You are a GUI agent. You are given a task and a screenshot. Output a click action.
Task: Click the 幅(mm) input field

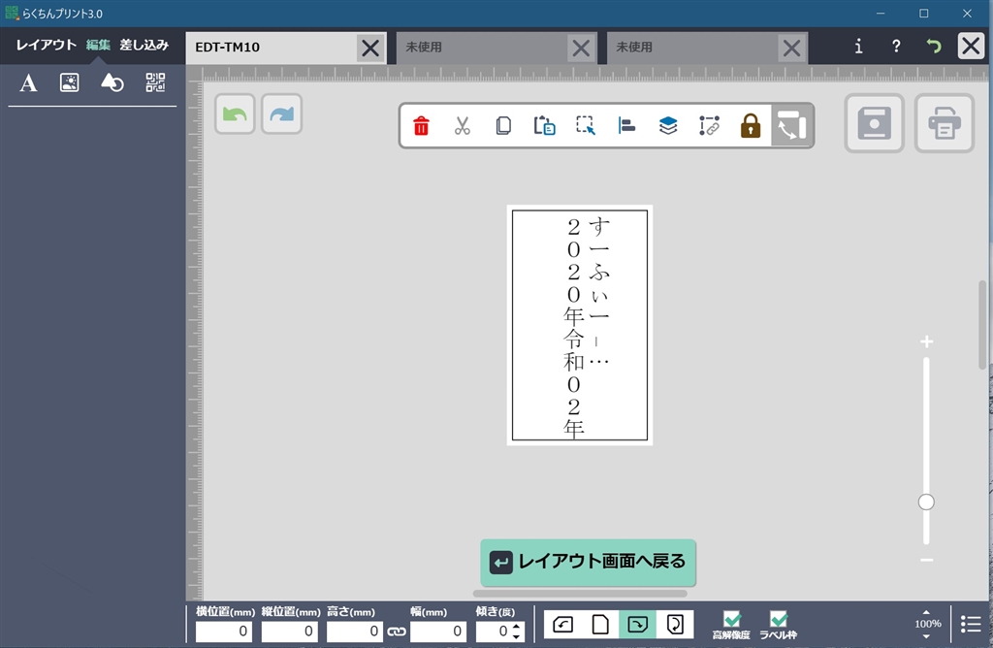(x=438, y=632)
